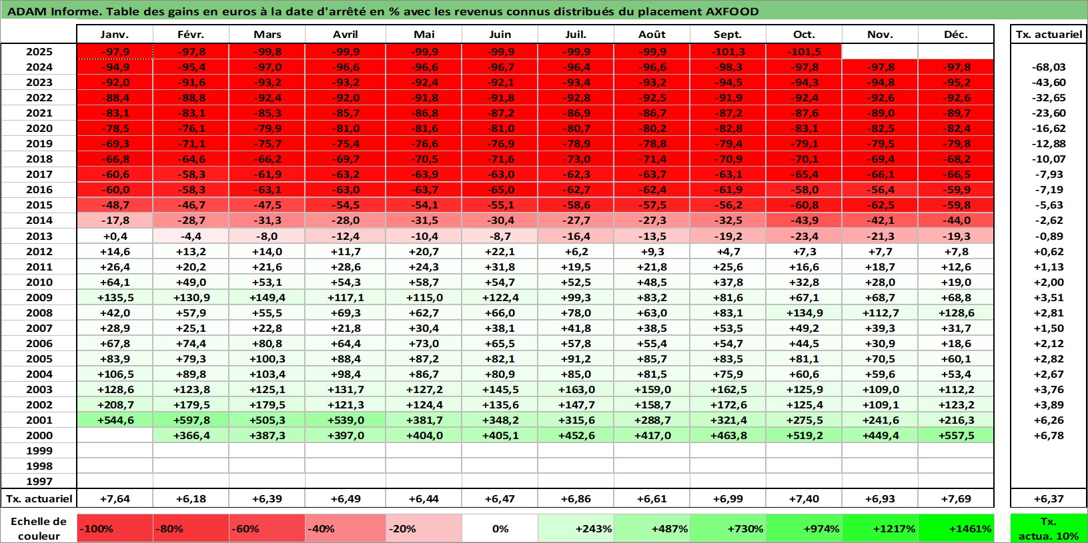Click the 'Juin' column header
The image size is (1088, 543).
click(x=500, y=34)
